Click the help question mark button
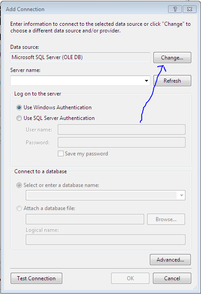Screen dimensions: 201x294 [175, 9]
